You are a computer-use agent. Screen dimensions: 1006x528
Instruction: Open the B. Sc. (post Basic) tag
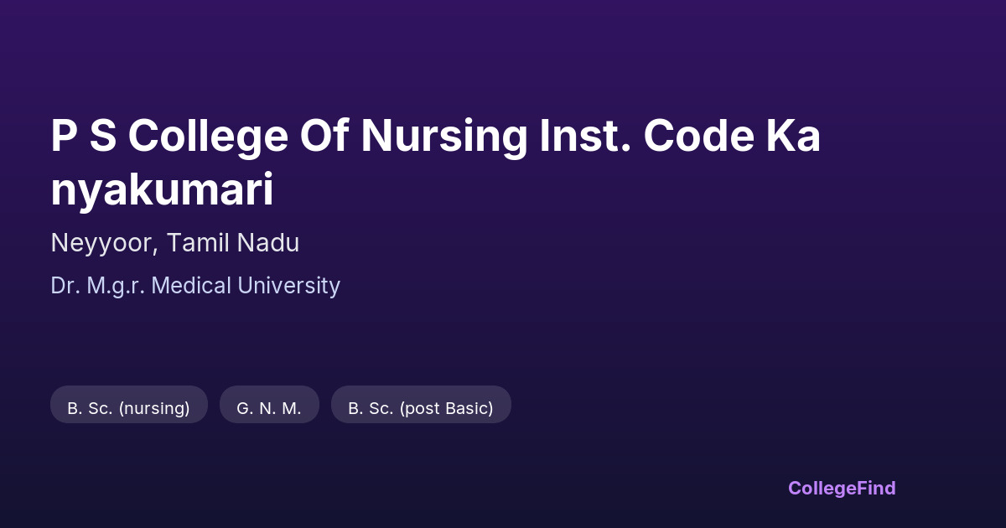tap(421, 408)
